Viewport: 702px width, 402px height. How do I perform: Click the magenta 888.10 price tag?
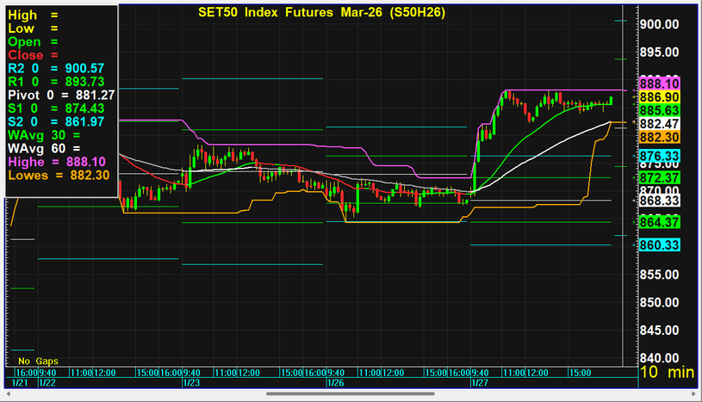click(x=661, y=83)
